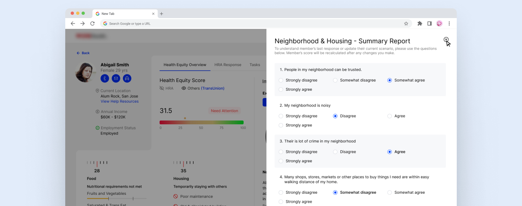Screen dimensions: 522x206
Task: Close the Summary Report side panel
Action: (446, 40)
